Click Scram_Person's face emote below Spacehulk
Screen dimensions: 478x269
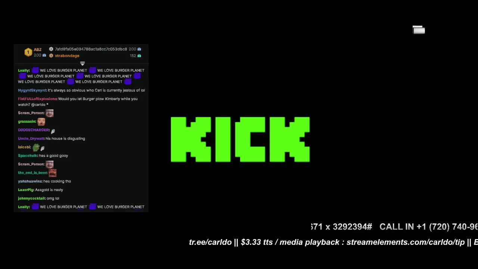(x=49, y=164)
